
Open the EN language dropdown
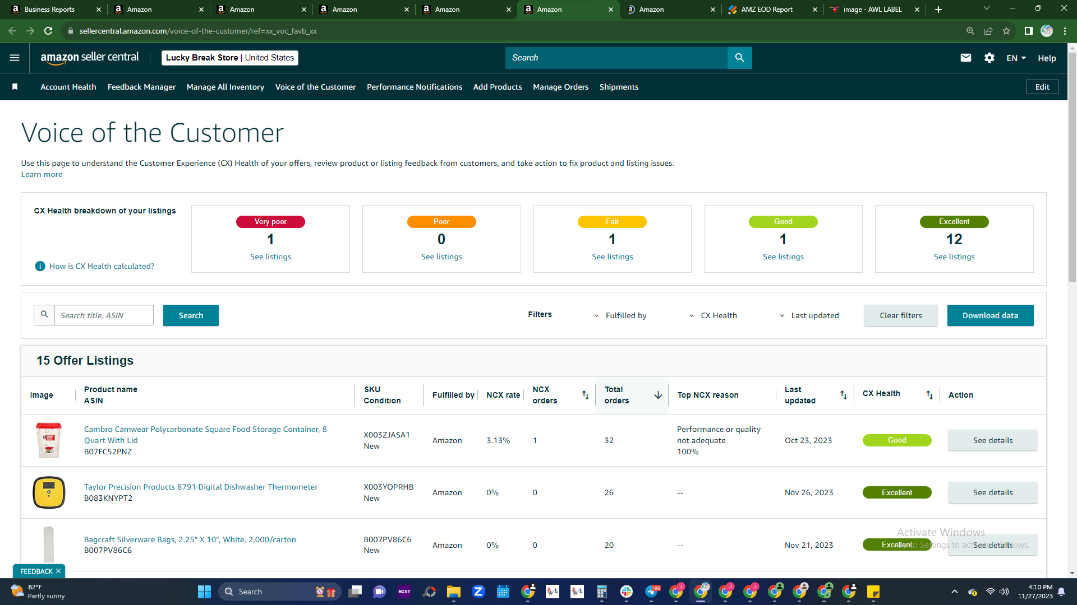click(x=1016, y=58)
